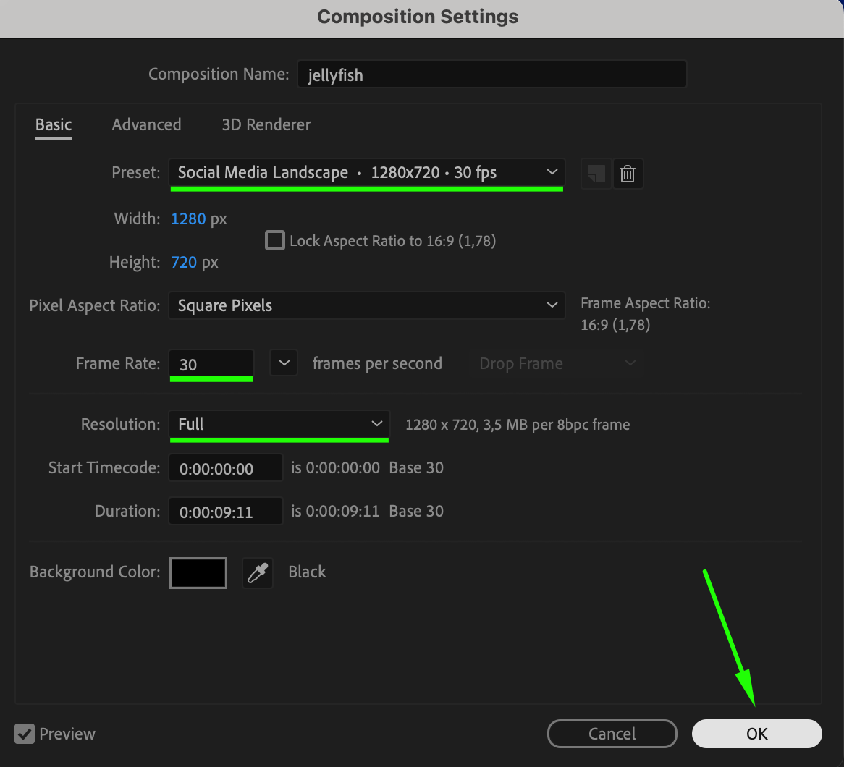Viewport: 844px width, 767px height.
Task: Click the save preset icon
Action: (x=596, y=174)
